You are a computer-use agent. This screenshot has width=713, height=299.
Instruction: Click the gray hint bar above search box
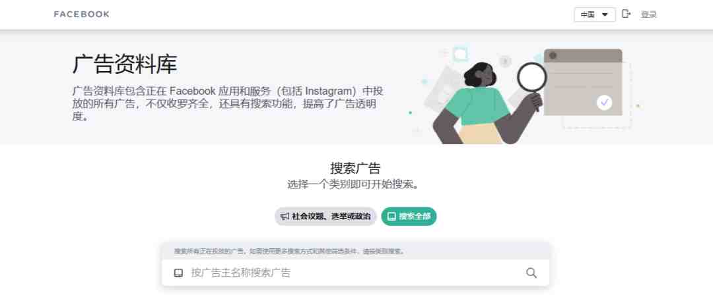point(356,251)
